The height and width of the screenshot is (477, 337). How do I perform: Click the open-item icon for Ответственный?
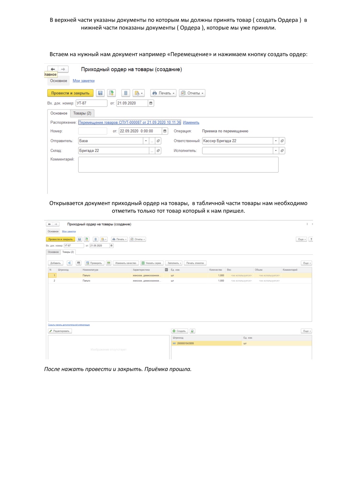point(282,141)
